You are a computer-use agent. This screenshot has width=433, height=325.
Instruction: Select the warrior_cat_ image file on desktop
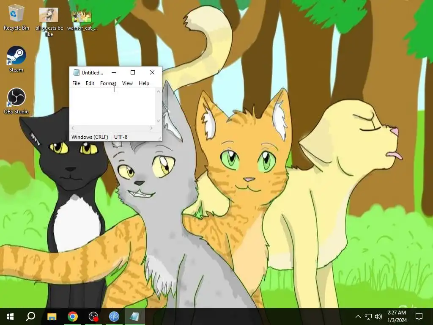(82, 19)
